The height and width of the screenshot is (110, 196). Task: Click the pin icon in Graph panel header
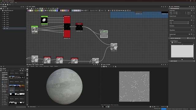[x=161, y=7]
